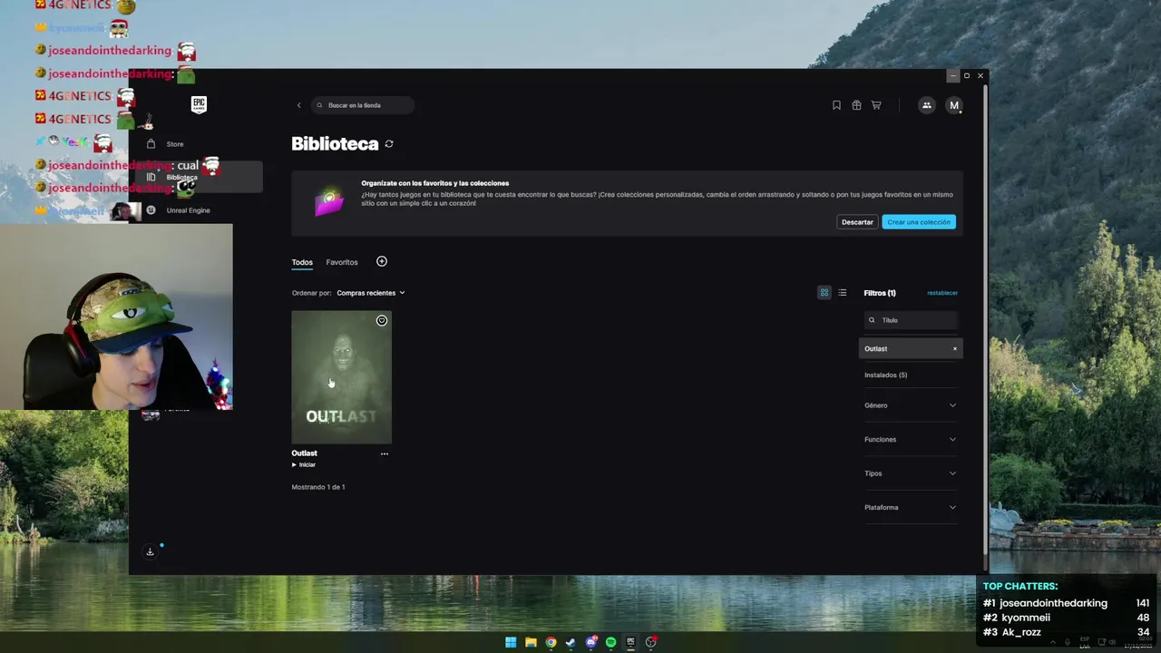Click Crear una colección button

click(919, 222)
